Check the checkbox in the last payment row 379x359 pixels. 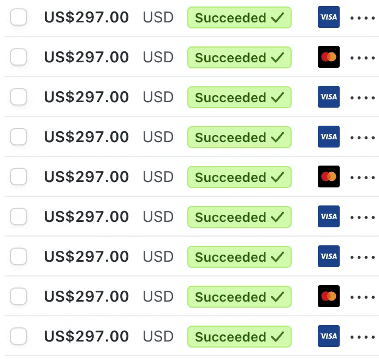point(19,336)
